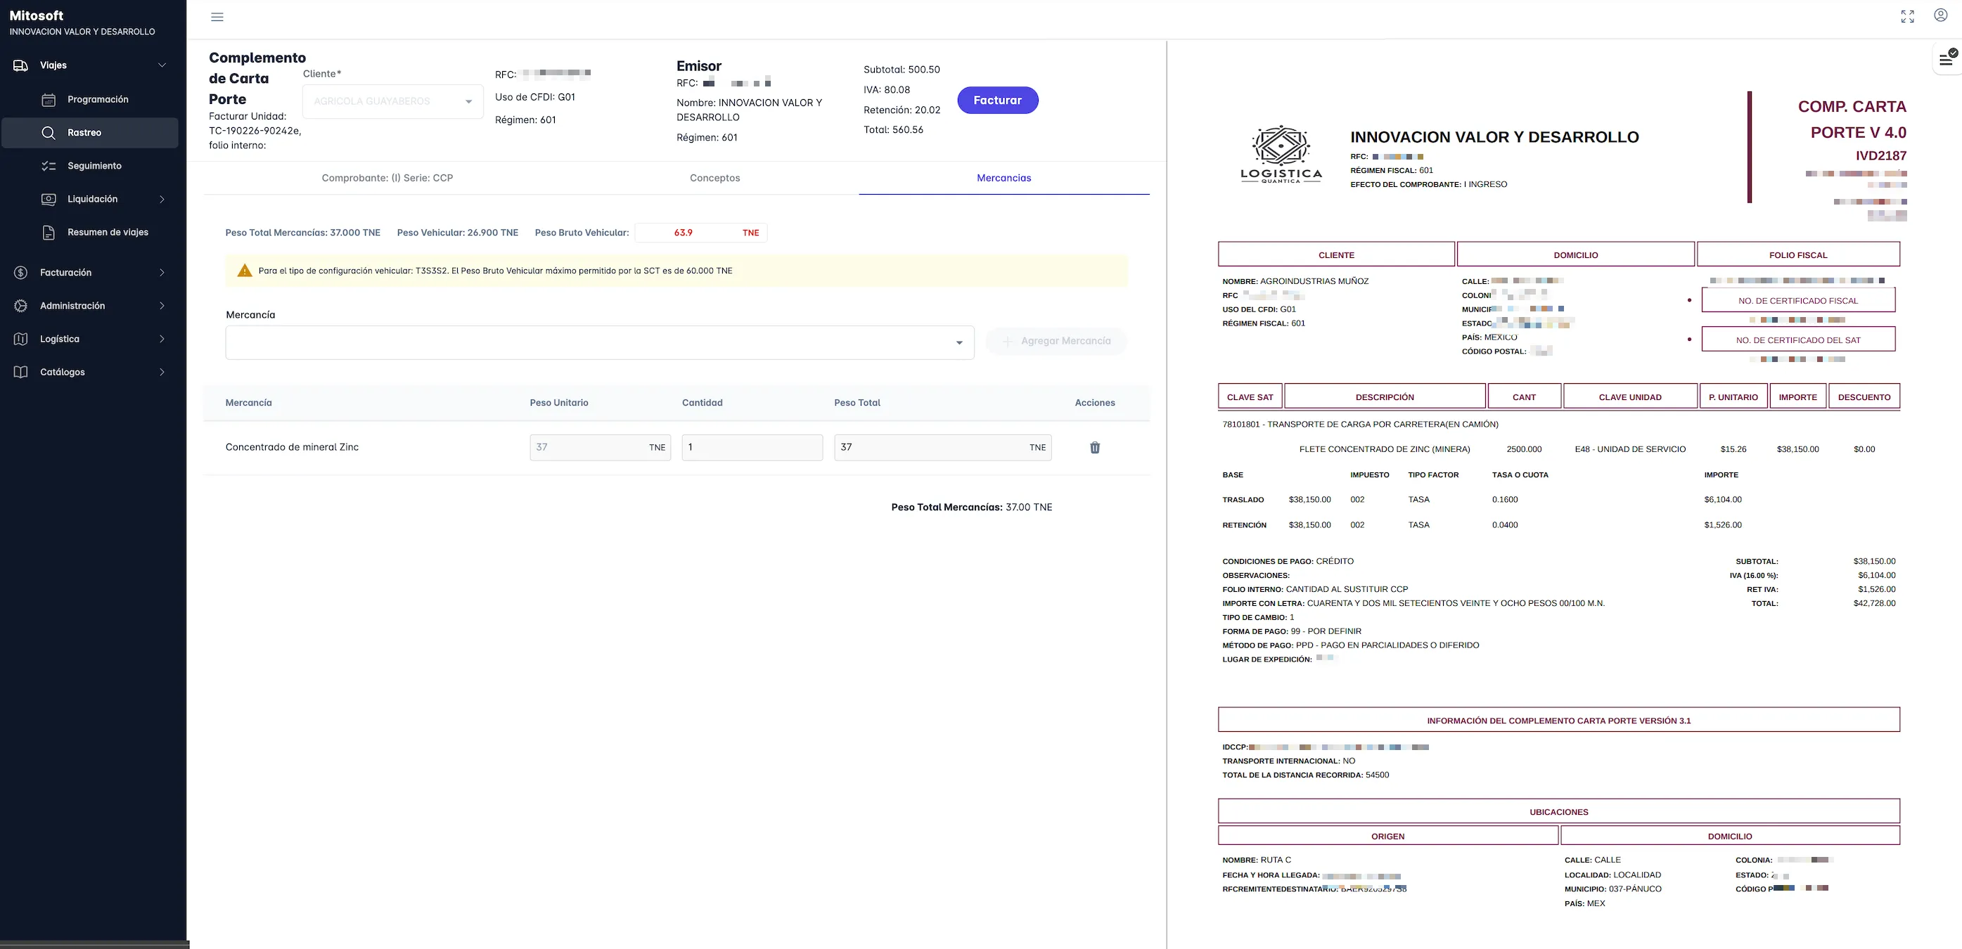Toggle the hamburger sidebar menu
The height and width of the screenshot is (949, 1962).
tap(217, 17)
